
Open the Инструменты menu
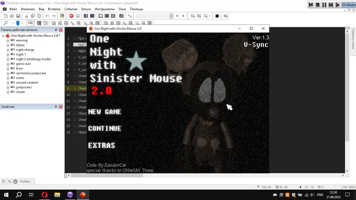(x=105, y=9)
